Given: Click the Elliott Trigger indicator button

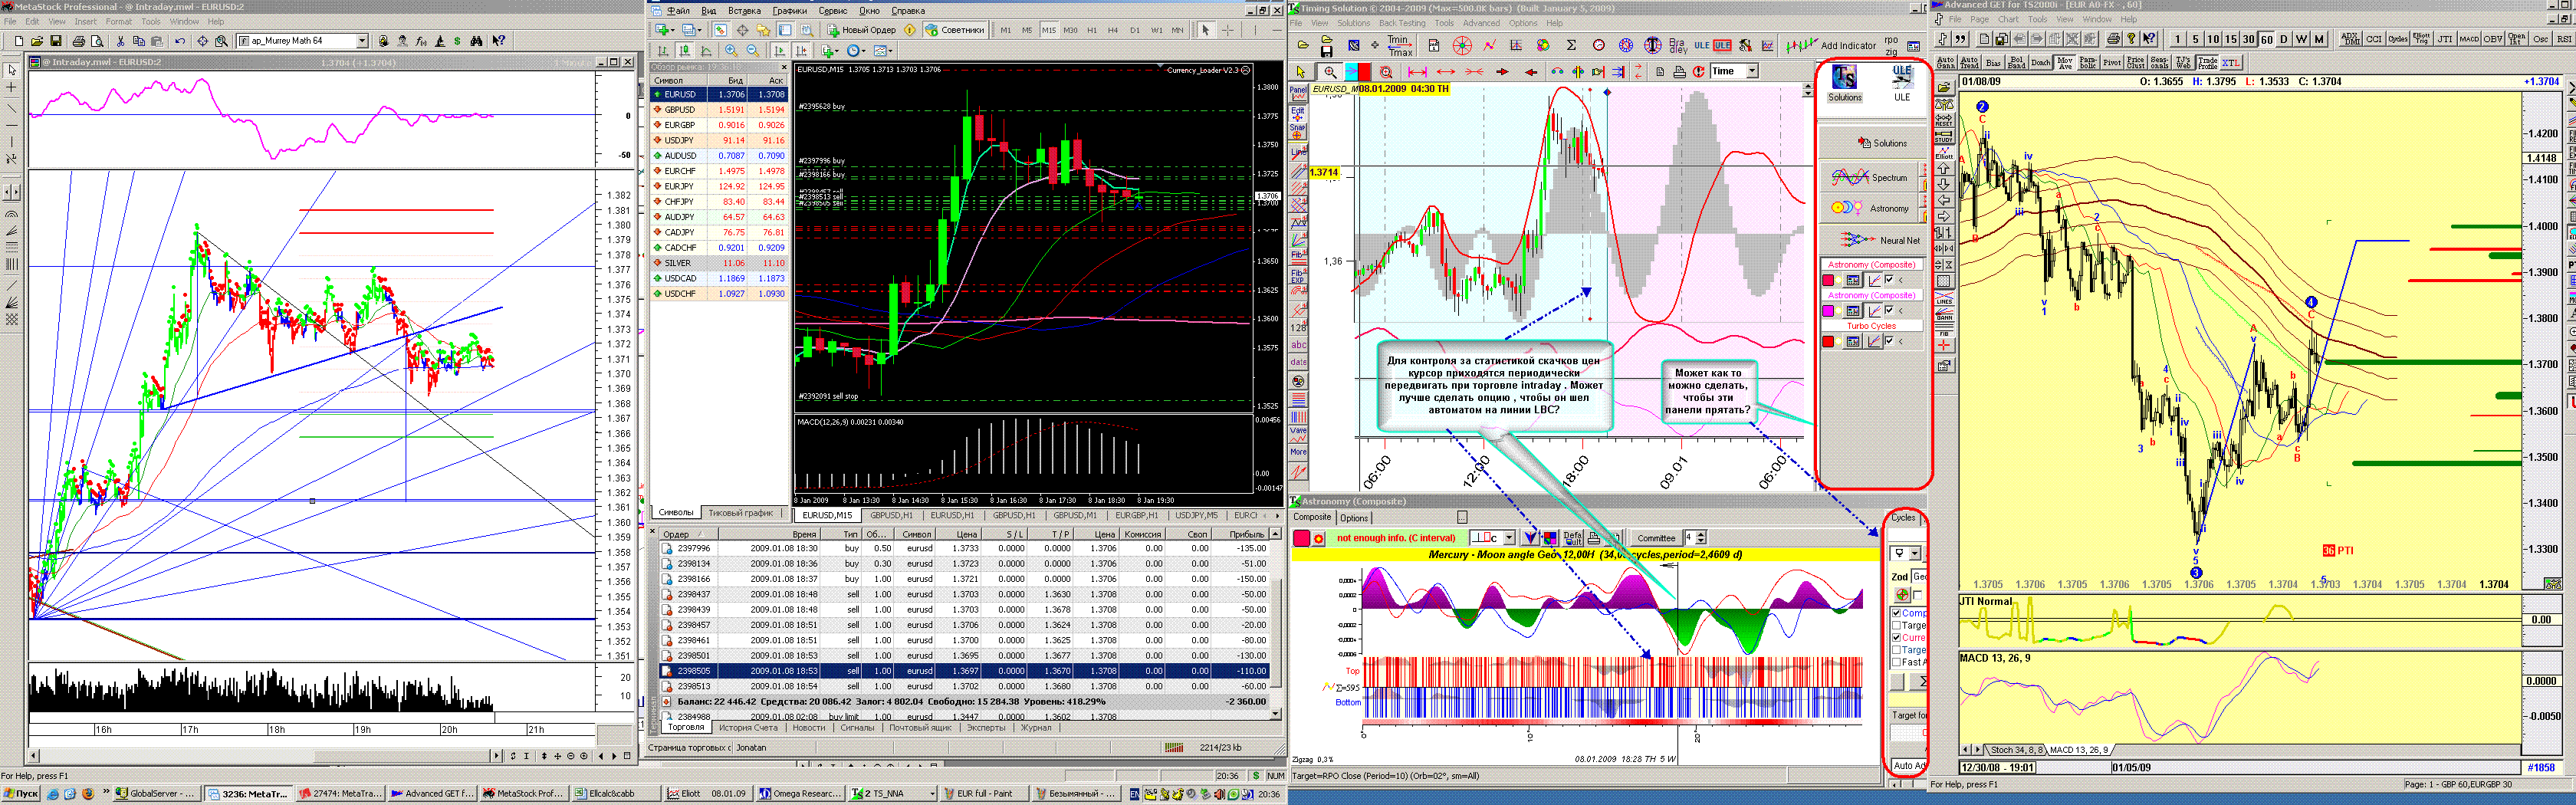Looking at the screenshot, I should [2421, 39].
